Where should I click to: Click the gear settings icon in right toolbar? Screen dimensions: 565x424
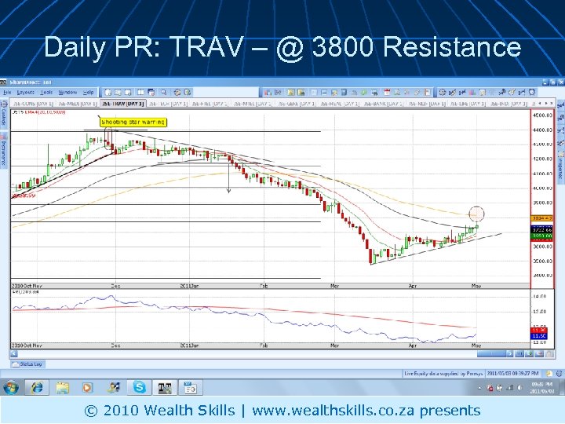pos(443,93)
